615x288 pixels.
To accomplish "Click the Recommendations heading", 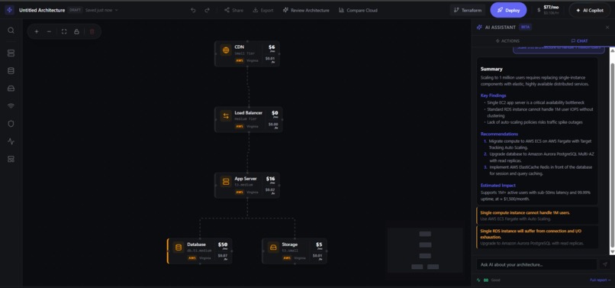I will coord(499,134).
